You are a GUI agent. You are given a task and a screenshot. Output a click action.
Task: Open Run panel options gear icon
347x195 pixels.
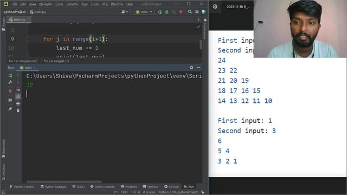[191, 68]
